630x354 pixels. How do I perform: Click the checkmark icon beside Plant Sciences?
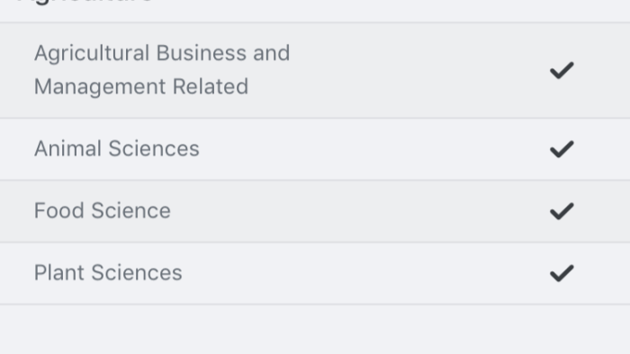[562, 273]
